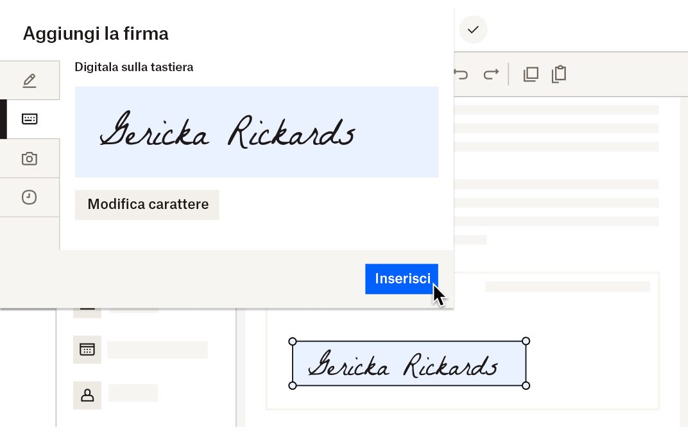Click the bottom-right resize handle of signature box
This screenshot has height=434, width=693.
(x=526, y=386)
